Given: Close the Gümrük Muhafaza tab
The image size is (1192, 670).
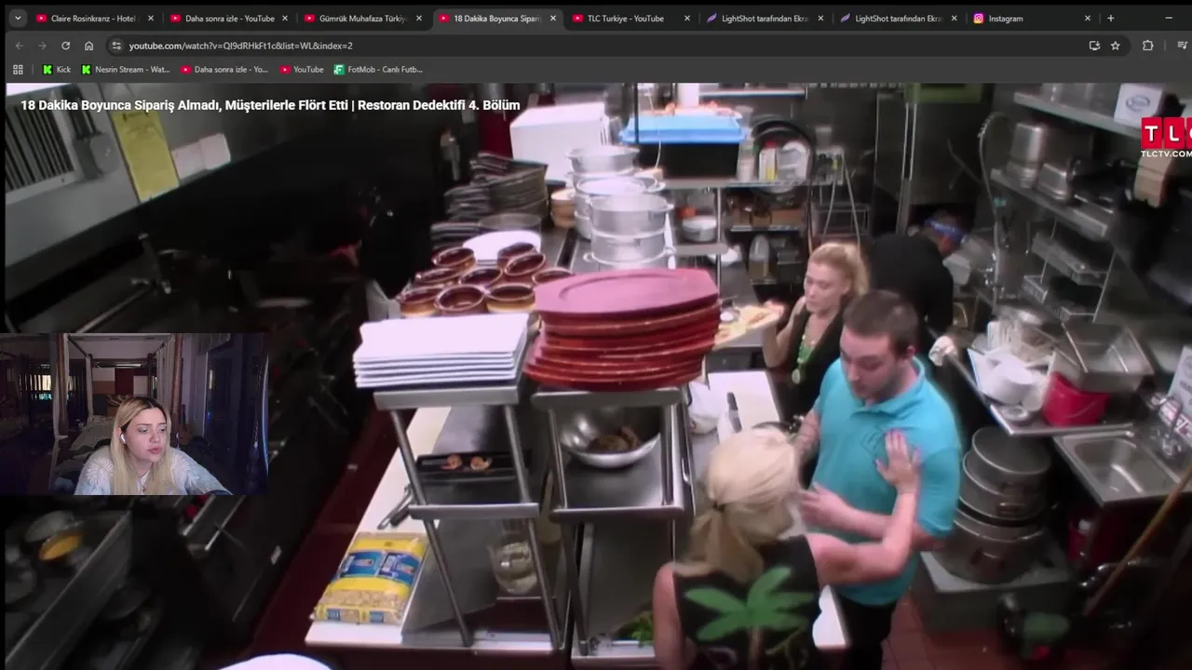Looking at the screenshot, I should [419, 18].
